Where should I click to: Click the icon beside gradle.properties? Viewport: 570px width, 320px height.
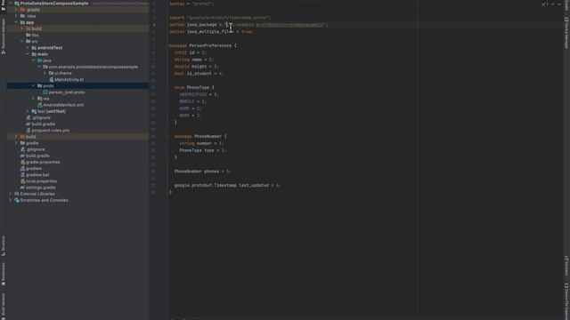click(22, 162)
